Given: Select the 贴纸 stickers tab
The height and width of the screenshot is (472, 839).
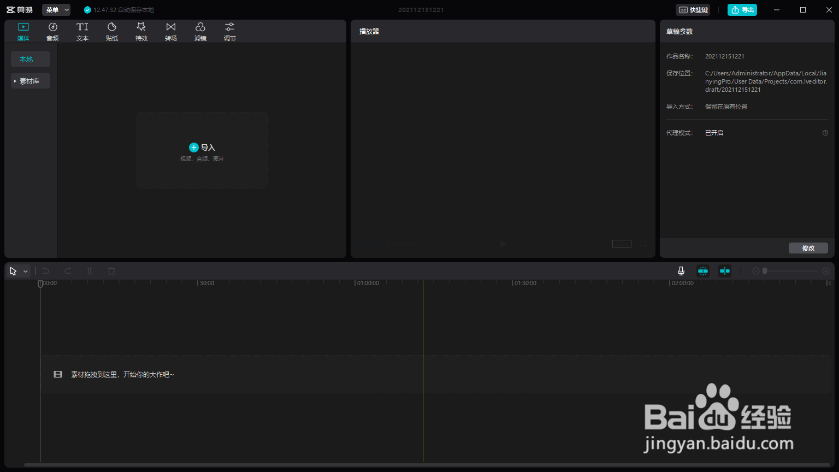Looking at the screenshot, I should (x=112, y=32).
